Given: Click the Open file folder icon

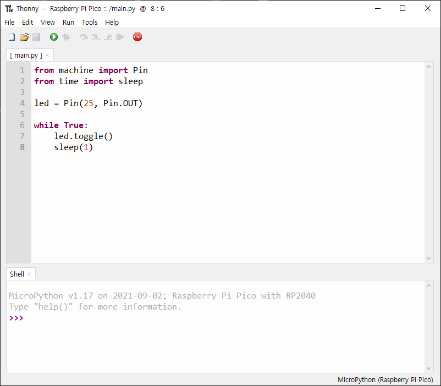Looking at the screenshot, I should [24, 37].
